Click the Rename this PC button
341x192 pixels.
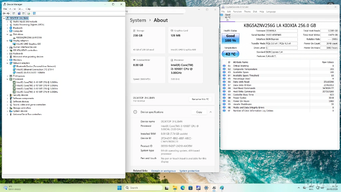coord(200,99)
